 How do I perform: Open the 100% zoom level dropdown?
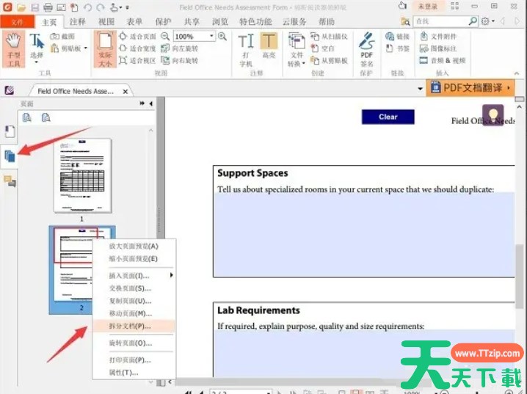click(212, 37)
